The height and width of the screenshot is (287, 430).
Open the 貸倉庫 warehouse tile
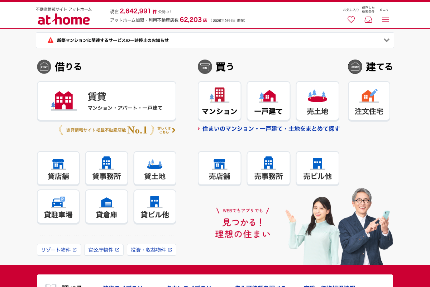point(106,207)
